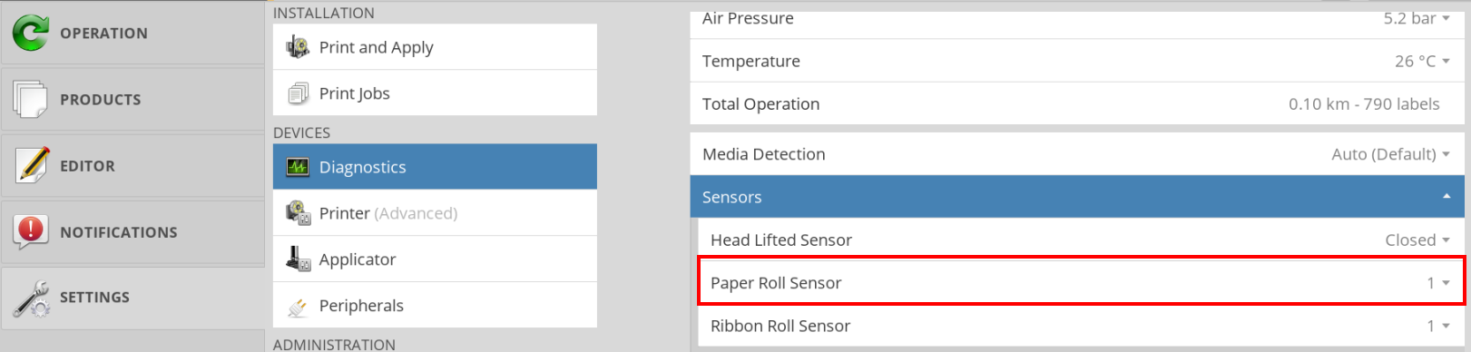
Task: Select Diagnostics in the Devices list
Action: [435, 167]
